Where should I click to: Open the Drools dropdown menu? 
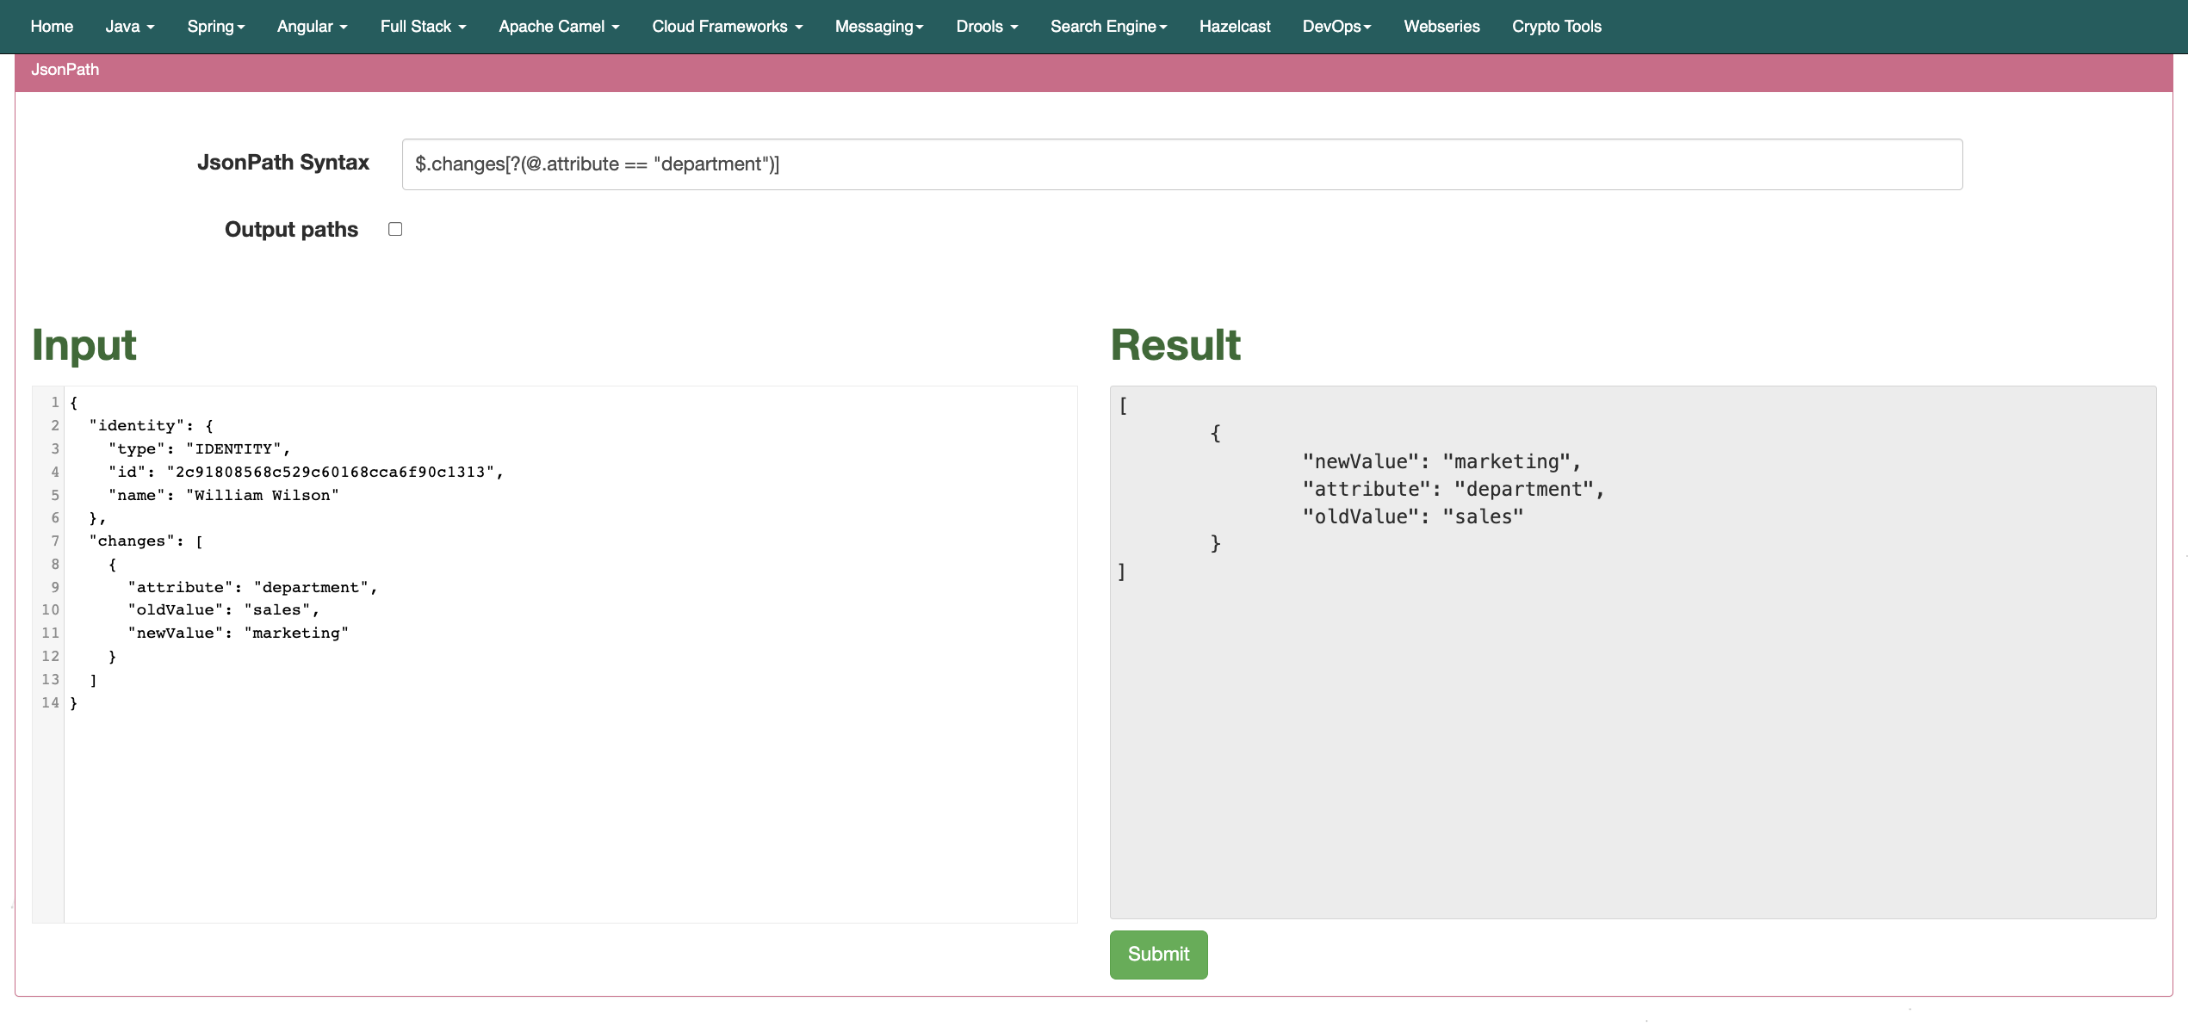click(988, 27)
